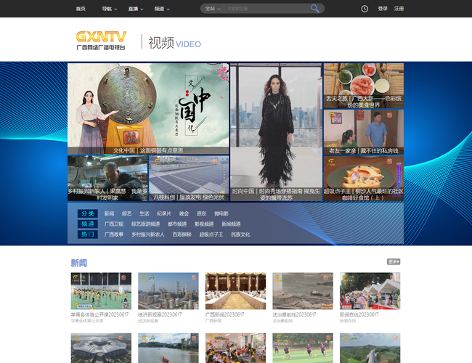Expand the 直播 dropdown menu
Viewport: 472px width, 363px height.
pos(135,9)
